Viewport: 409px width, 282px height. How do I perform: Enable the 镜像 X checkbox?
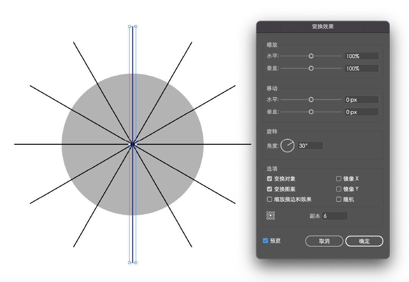point(339,179)
